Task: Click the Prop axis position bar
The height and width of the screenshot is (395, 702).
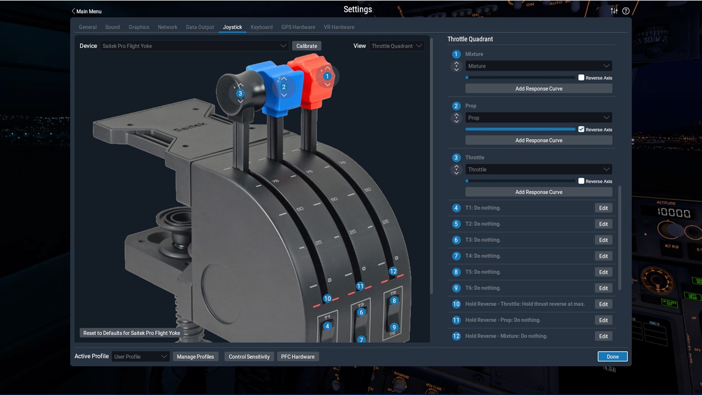Action: pyautogui.click(x=520, y=129)
